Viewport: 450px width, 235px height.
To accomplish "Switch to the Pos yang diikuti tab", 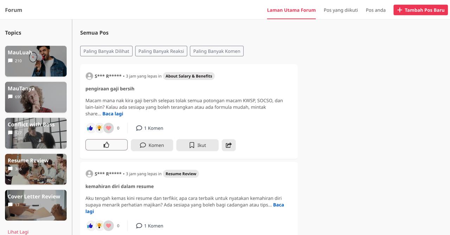I will (x=340, y=10).
